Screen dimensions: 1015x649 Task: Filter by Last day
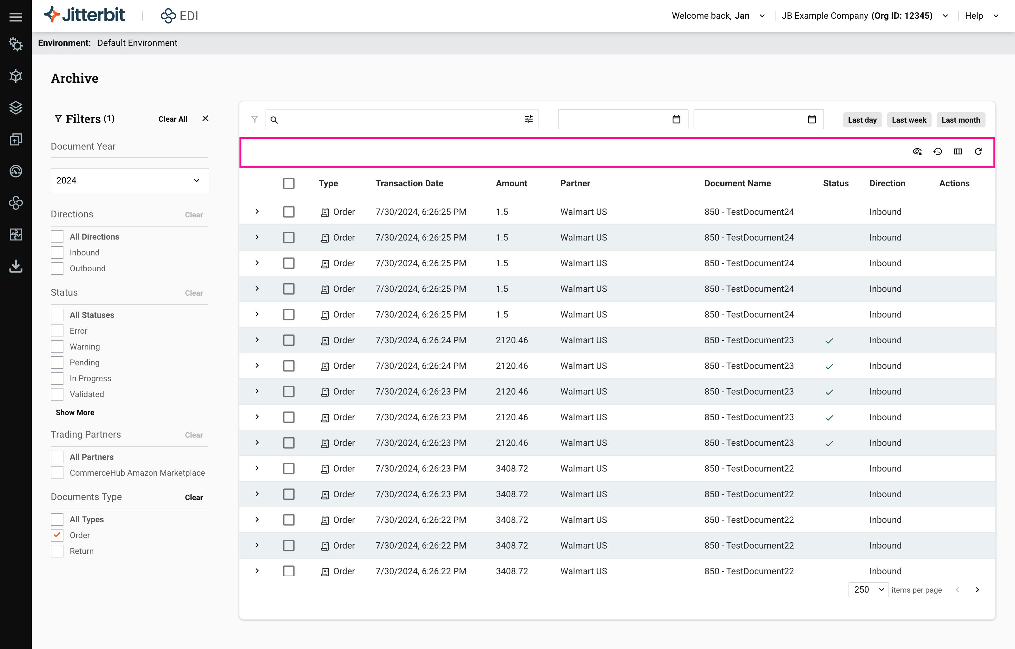tap(862, 120)
